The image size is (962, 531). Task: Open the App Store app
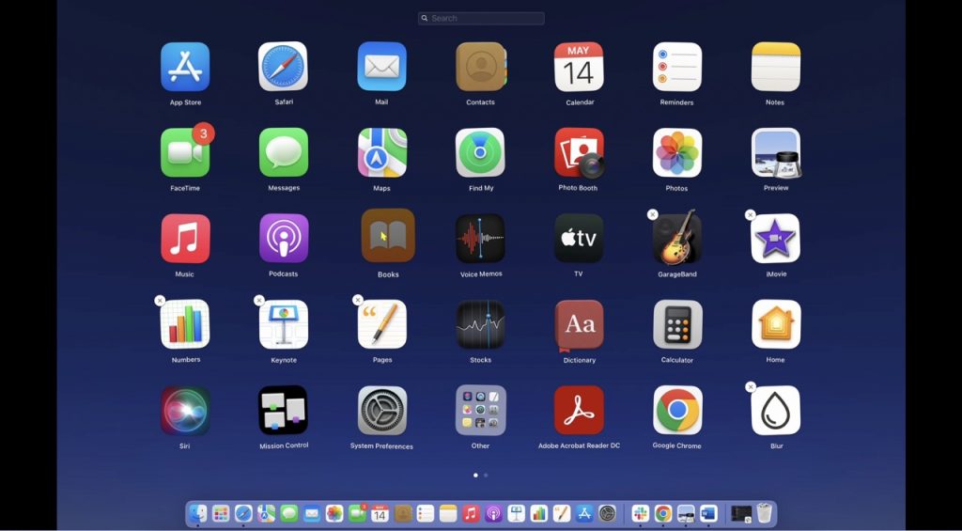tap(185, 67)
